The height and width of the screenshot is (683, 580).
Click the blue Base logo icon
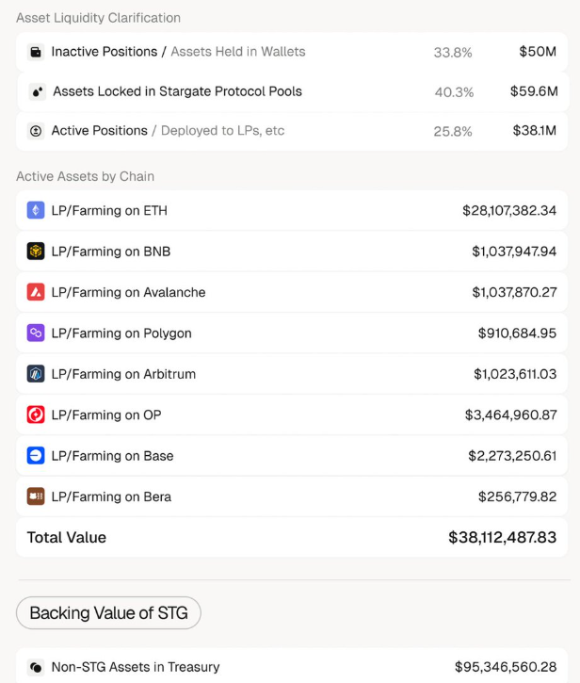click(36, 456)
